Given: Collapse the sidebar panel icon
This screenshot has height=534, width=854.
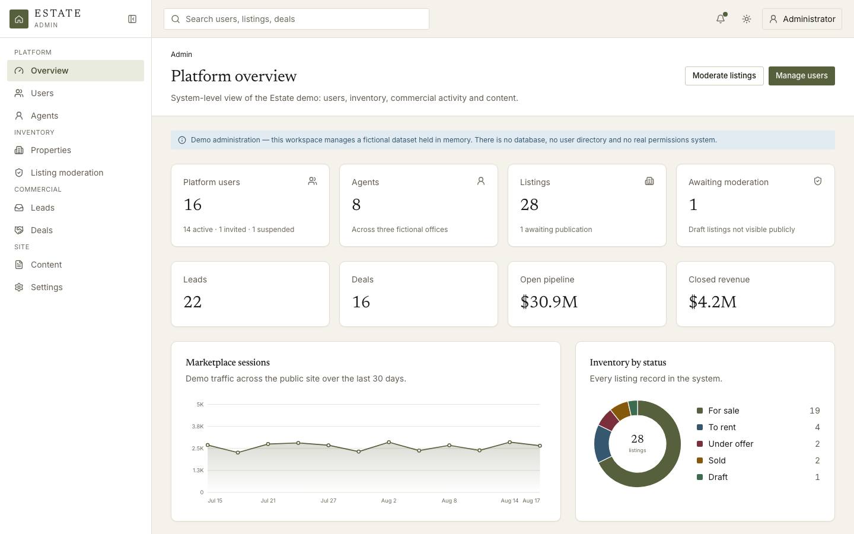Looking at the screenshot, I should click(132, 19).
